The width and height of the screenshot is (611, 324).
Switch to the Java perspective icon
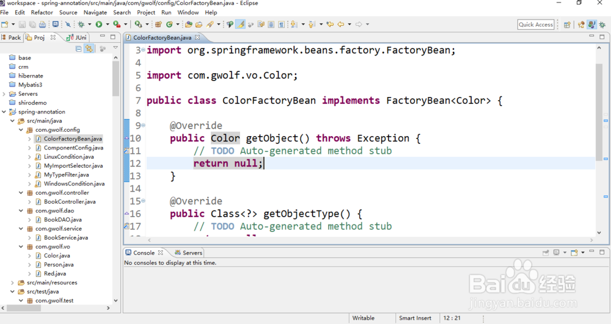coord(592,24)
